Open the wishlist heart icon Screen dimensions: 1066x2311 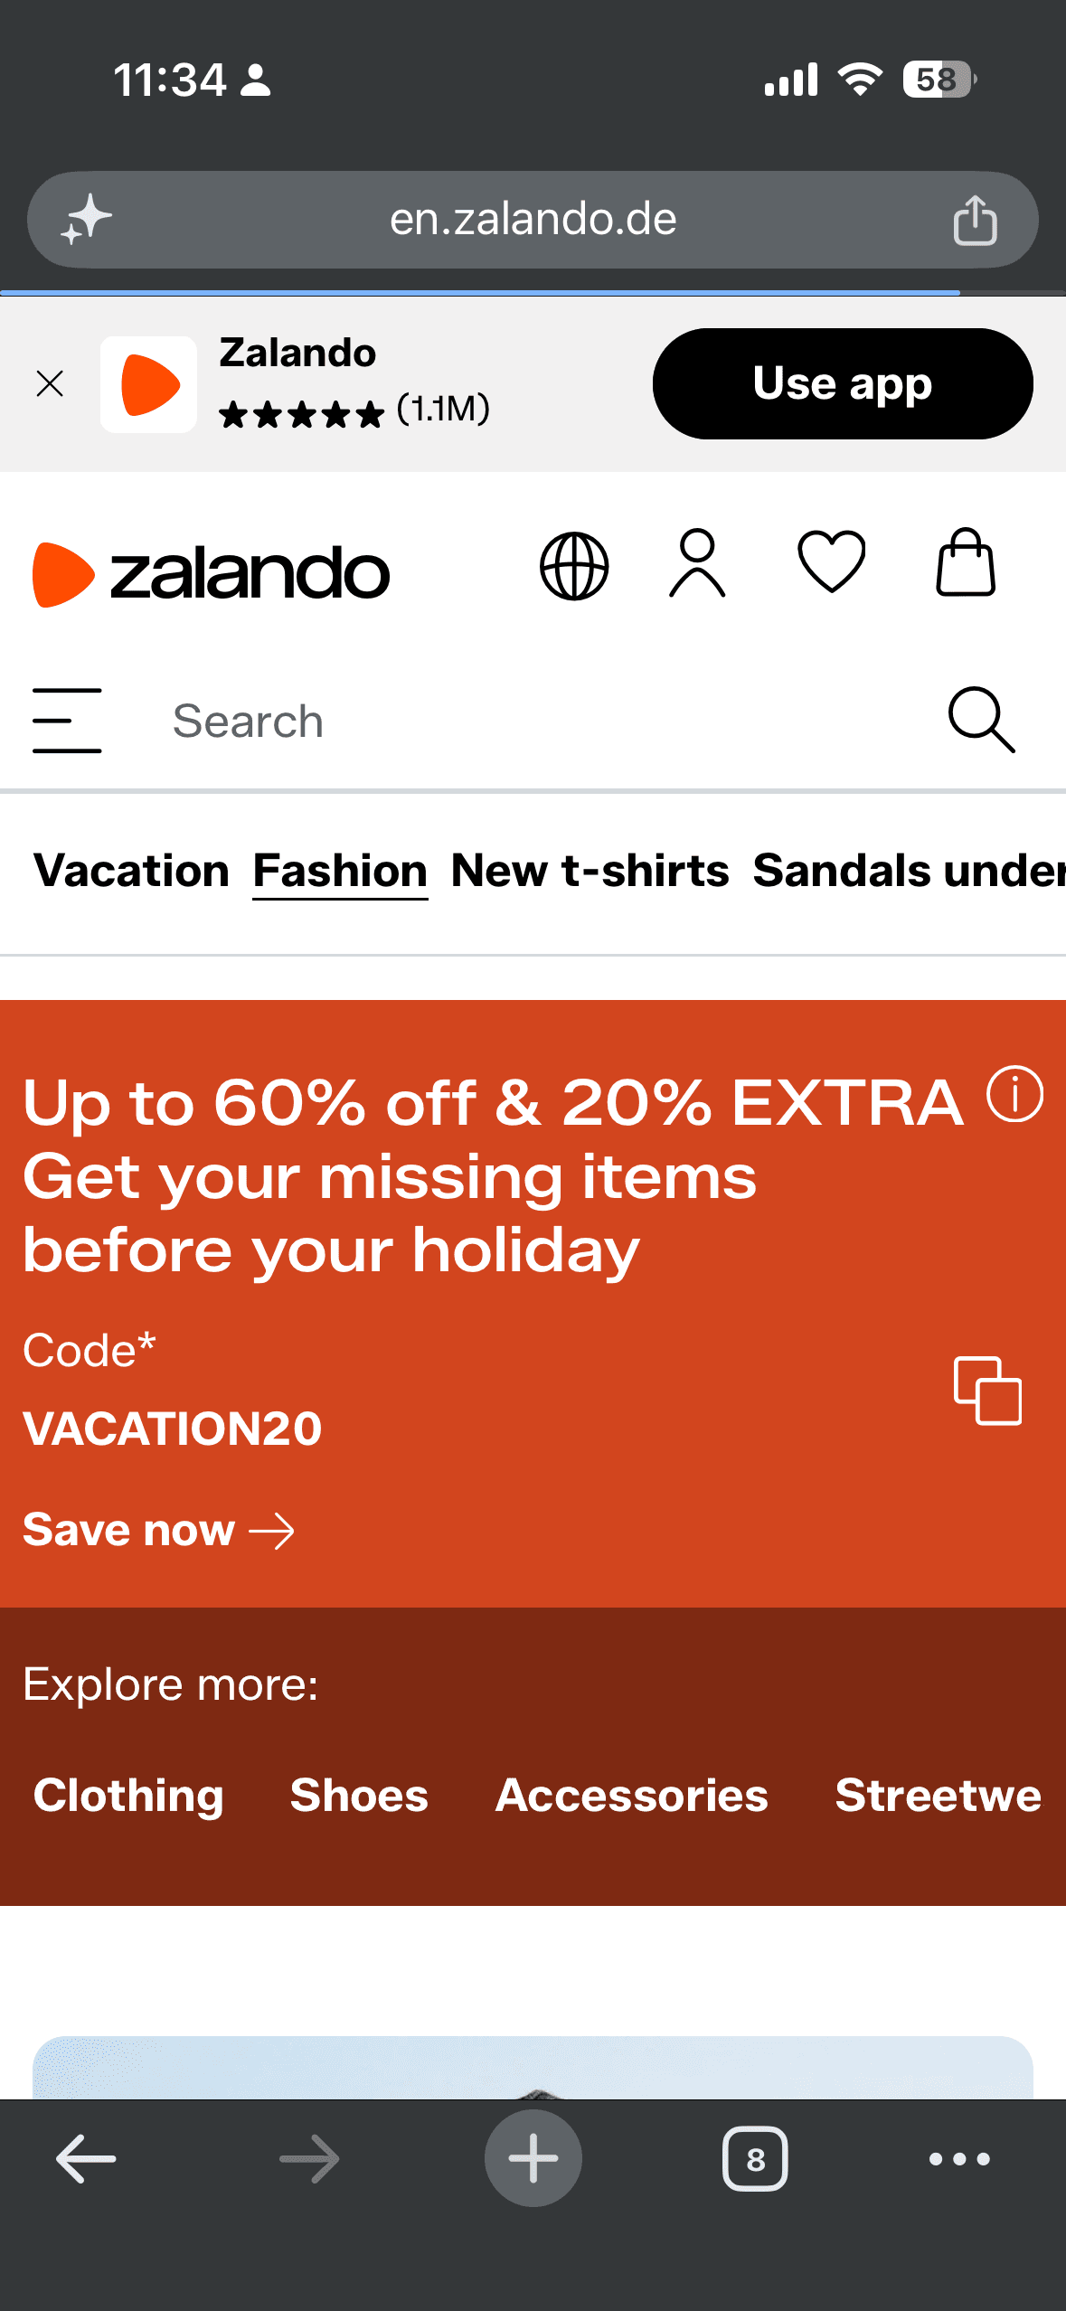(831, 562)
